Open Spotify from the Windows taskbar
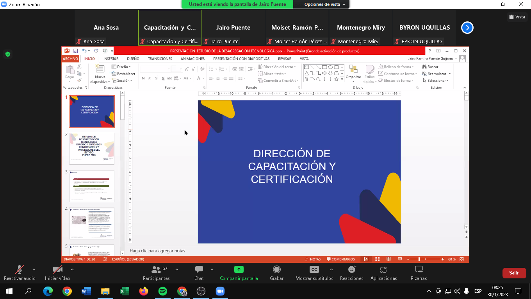Screen dimensions: 531x299 click(x=163, y=291)
